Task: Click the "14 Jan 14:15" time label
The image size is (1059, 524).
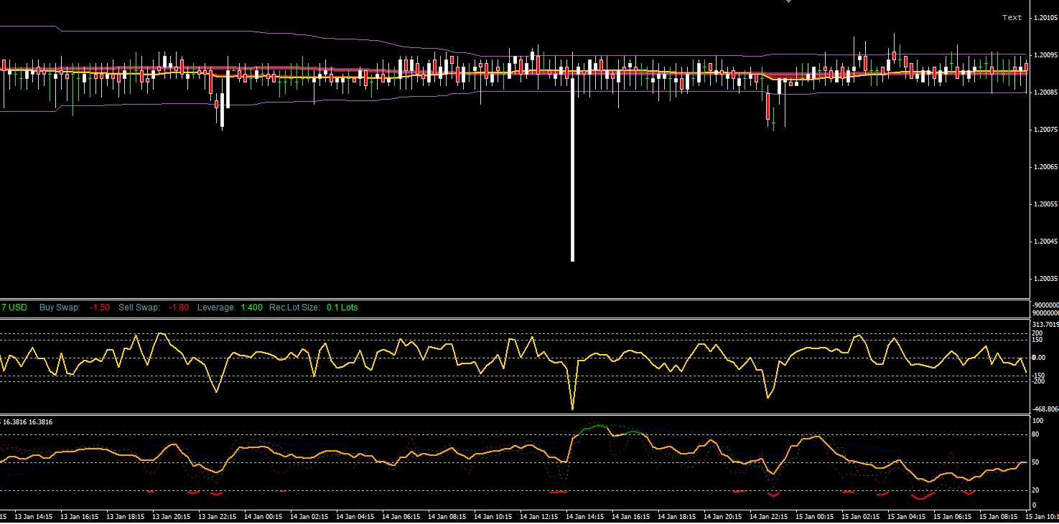Action: (x=585, y=516)
